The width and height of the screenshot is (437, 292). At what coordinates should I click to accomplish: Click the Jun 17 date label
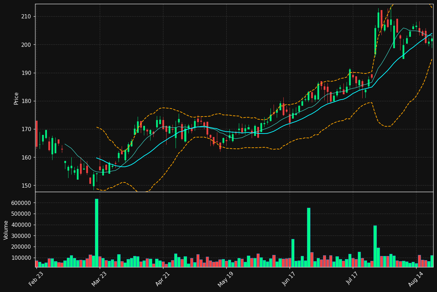(289, 279)
